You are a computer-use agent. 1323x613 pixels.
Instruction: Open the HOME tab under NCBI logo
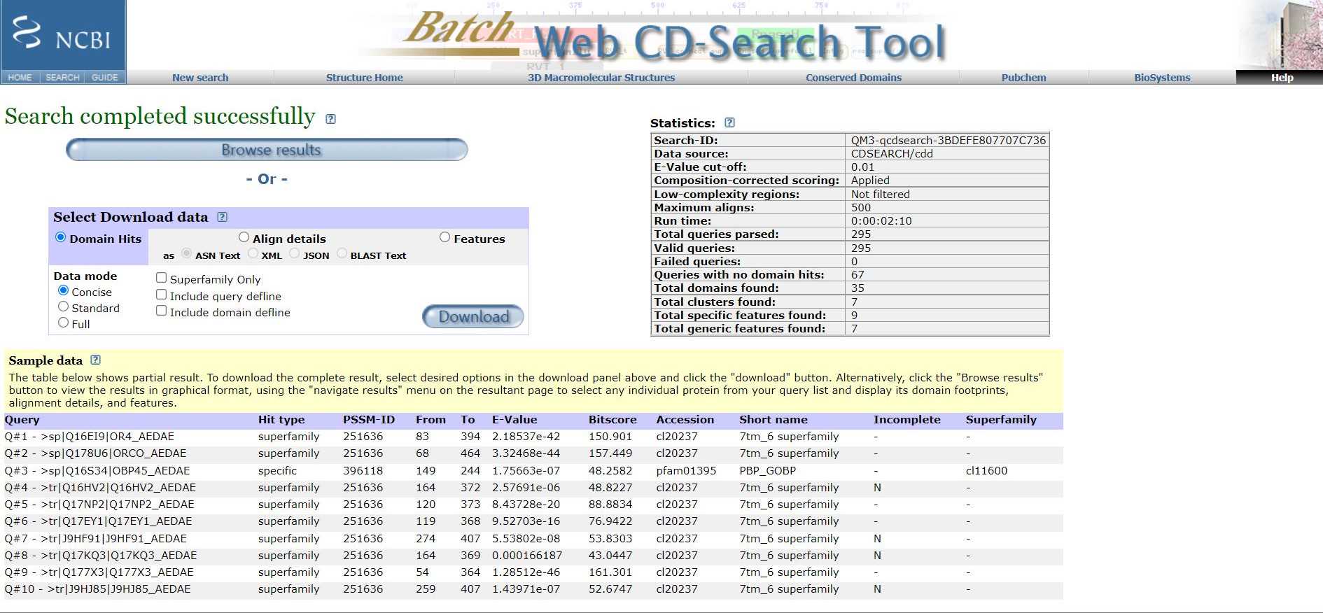[20, 77]
